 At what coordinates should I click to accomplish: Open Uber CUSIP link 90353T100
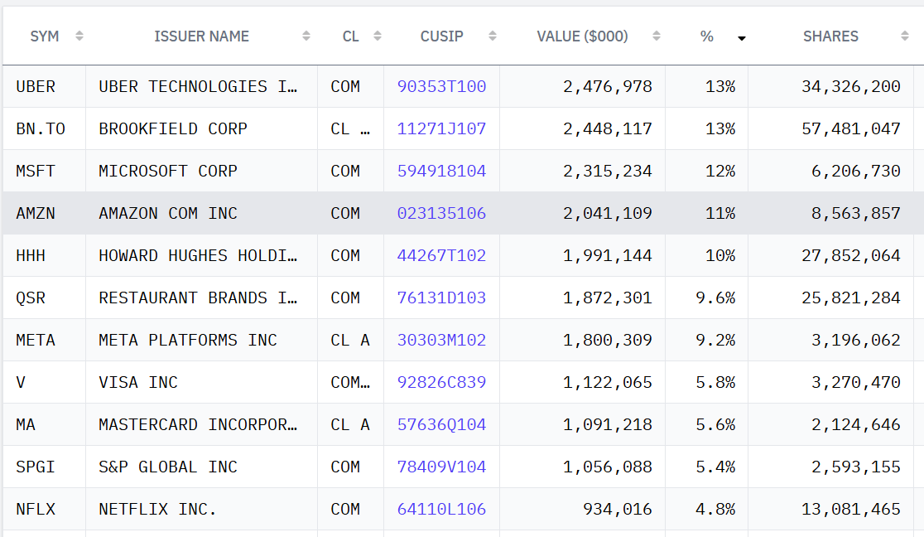pyautogui.click(x=441, y=87)
